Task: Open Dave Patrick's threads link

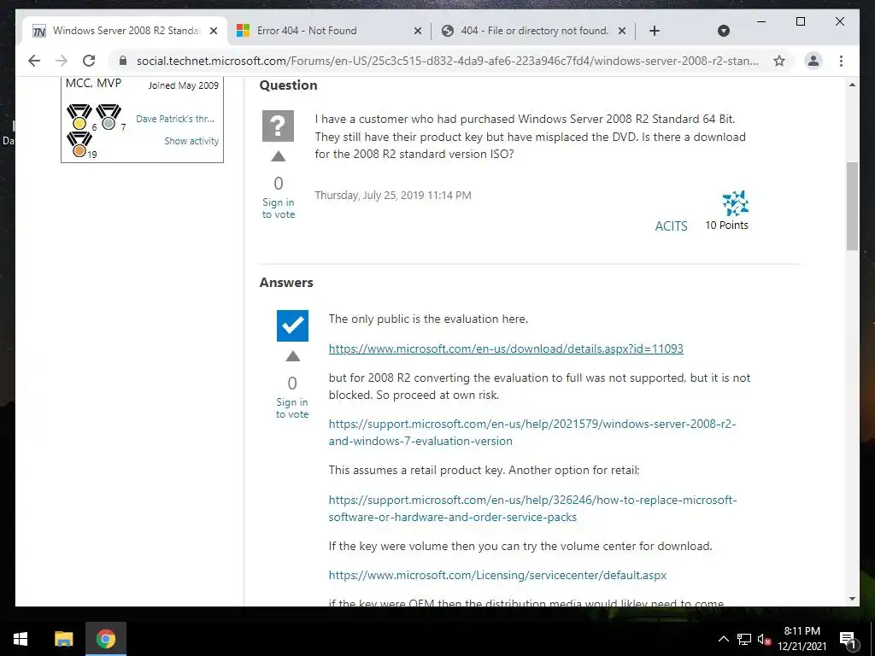Action: [x=174, y=119]
